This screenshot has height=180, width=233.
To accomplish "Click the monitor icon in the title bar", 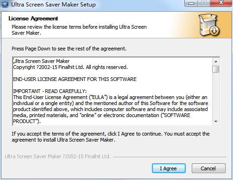I will (x=5, y=5).
